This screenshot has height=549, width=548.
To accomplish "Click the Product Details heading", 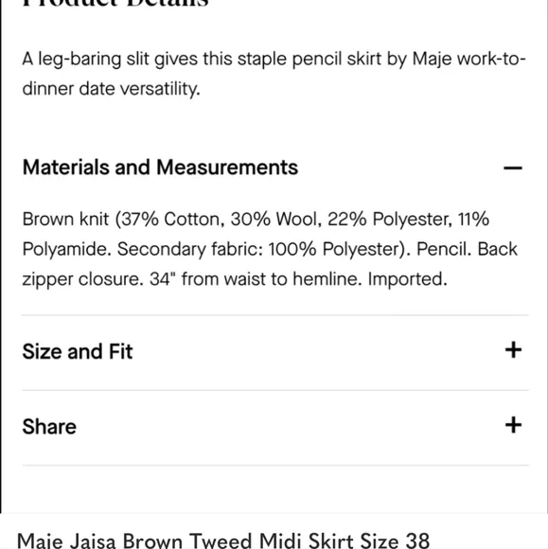I will [115, 3].
